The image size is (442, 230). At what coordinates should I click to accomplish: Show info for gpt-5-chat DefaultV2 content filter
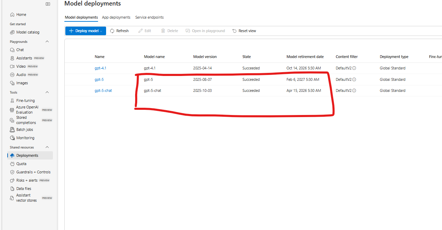pyautogui.click(x=354, y=90)
